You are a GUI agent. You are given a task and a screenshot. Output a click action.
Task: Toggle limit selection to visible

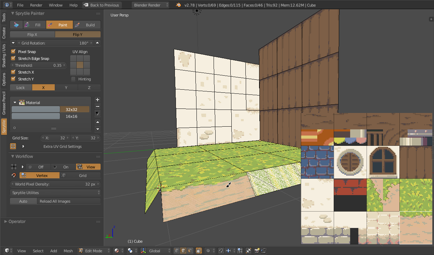199,251
